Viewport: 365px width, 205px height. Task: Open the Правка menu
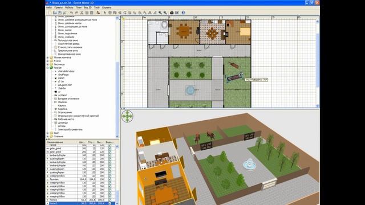click(58, 7)
